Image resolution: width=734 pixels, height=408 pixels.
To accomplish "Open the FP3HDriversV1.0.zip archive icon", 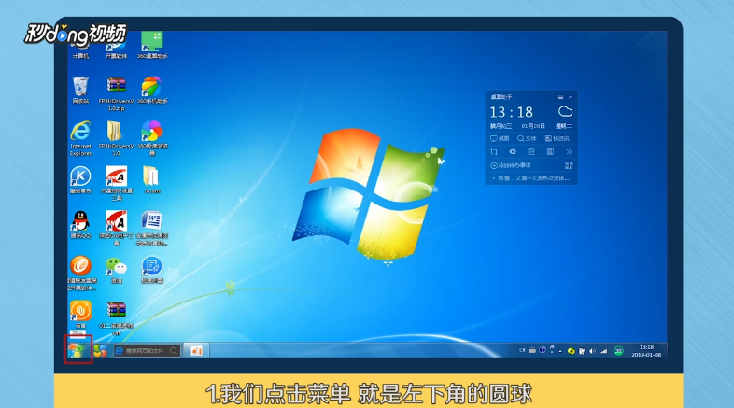I will 116,93.
